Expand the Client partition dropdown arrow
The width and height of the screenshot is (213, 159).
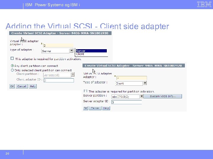pos(73,74)
